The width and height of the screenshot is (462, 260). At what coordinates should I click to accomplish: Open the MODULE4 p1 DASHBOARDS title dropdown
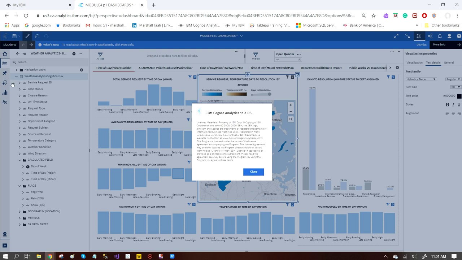click(241, 36)
